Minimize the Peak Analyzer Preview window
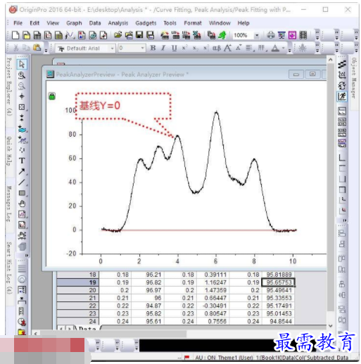The width and height of the screenshot is (361, 364). (296, 75)
